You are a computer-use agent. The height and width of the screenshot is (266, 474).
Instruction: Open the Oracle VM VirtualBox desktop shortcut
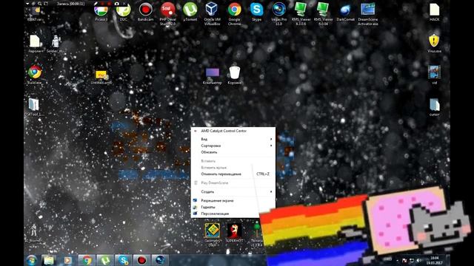point(212,13)
